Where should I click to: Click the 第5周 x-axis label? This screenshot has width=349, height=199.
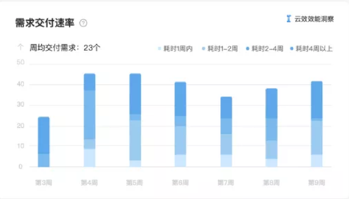(x=134, y=183)
